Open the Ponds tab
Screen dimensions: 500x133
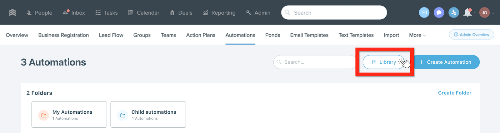(272, 35)
